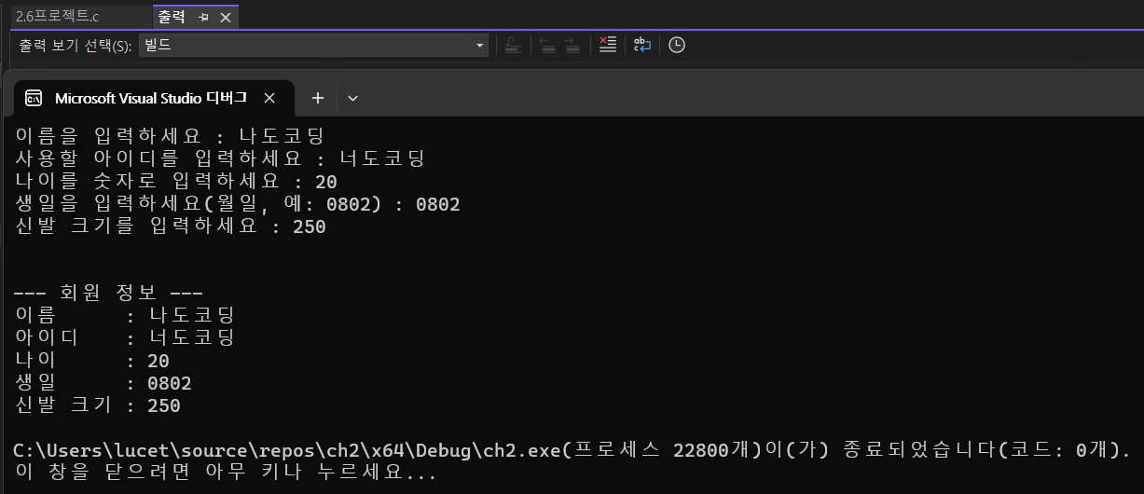Click the output row '이름 : 나도코딩'

[x=125, y=315]
